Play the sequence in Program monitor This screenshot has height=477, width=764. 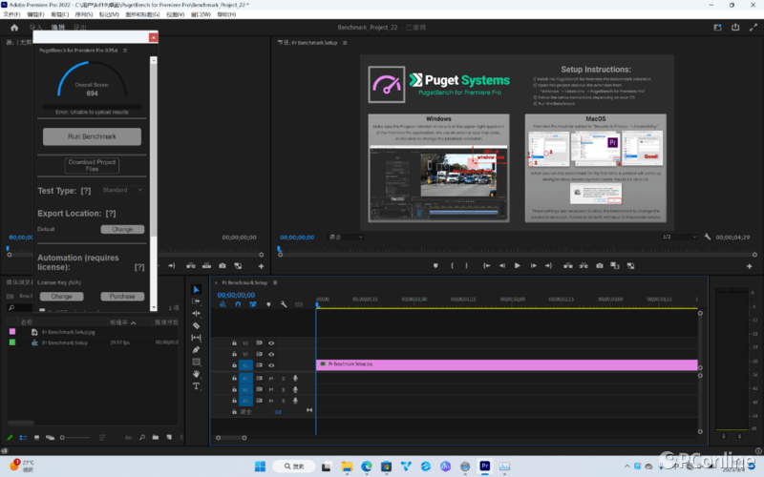[518, 265]
